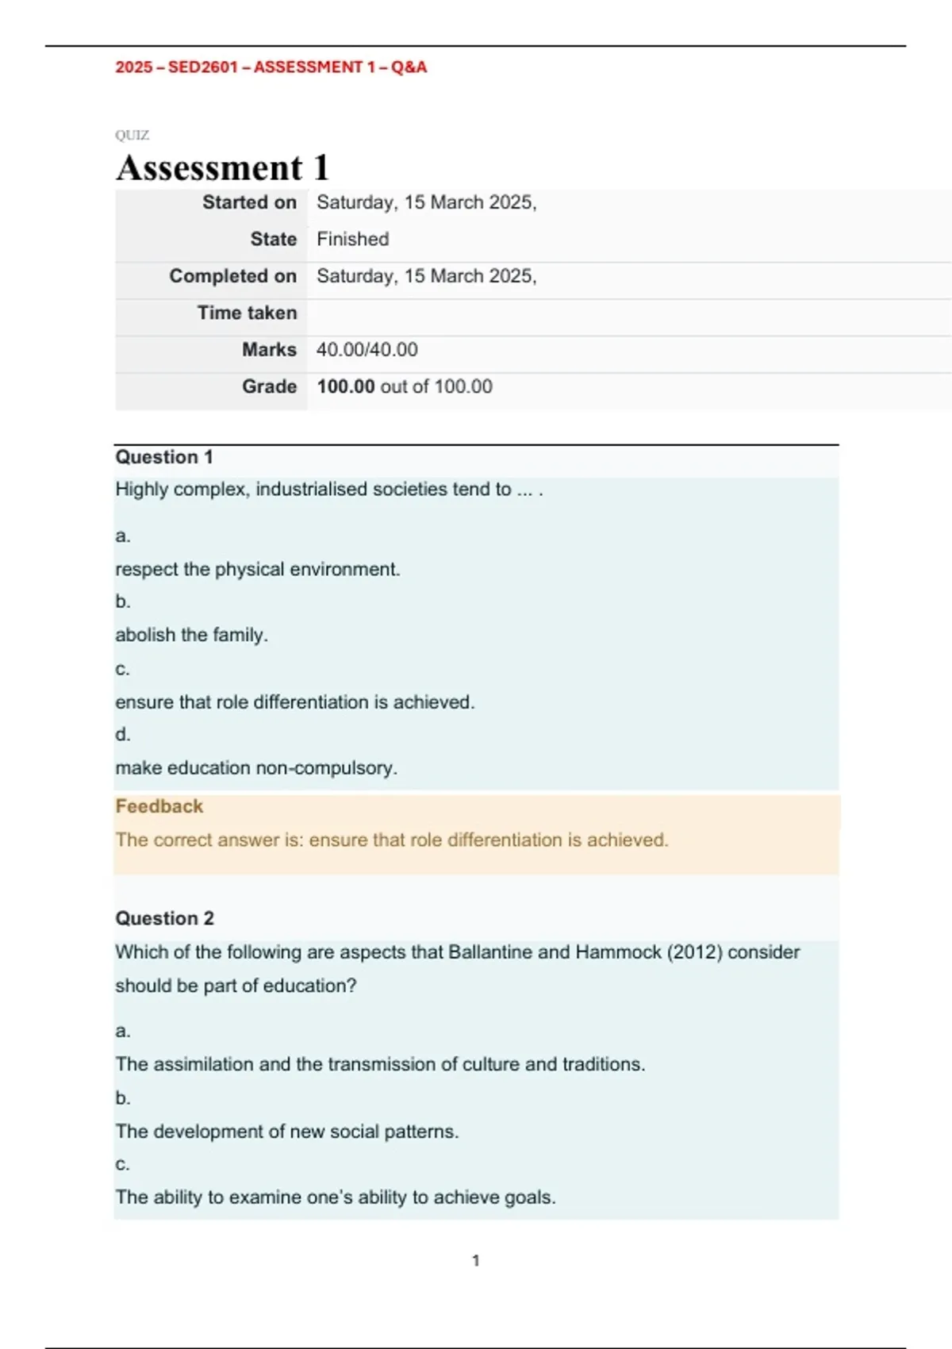
Task: Click the "Feedback" heading in the orange box
Action: (159, 806)
